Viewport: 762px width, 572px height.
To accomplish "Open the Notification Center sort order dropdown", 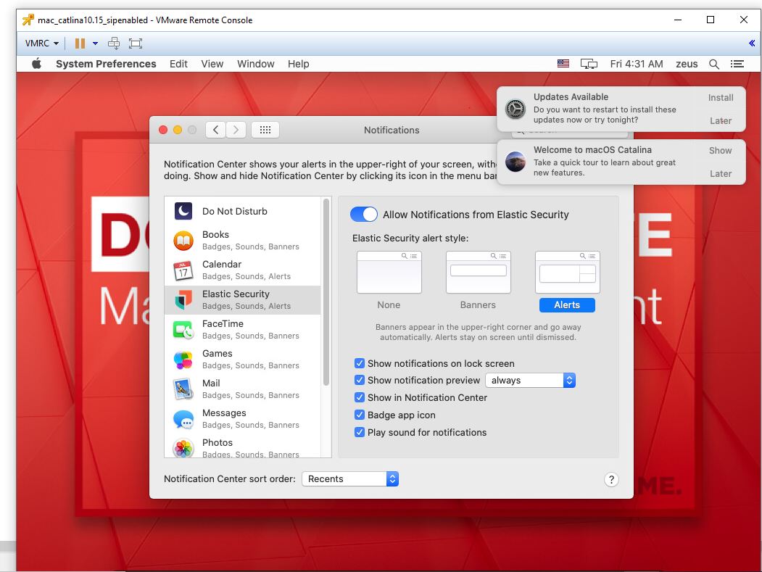I will (350, 478).
